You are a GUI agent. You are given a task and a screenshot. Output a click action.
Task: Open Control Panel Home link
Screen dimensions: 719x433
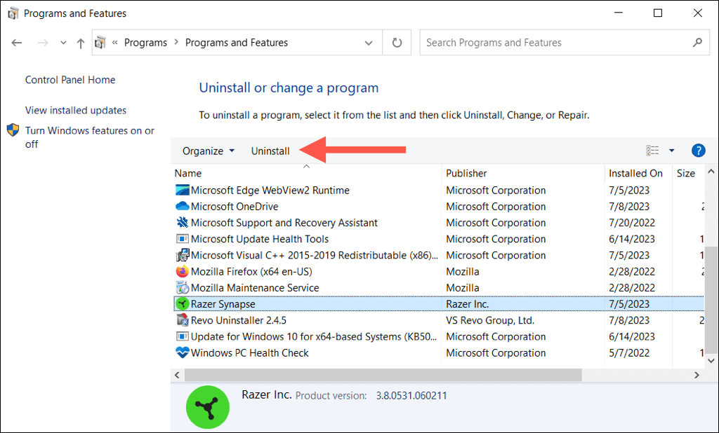coord(70,80)
